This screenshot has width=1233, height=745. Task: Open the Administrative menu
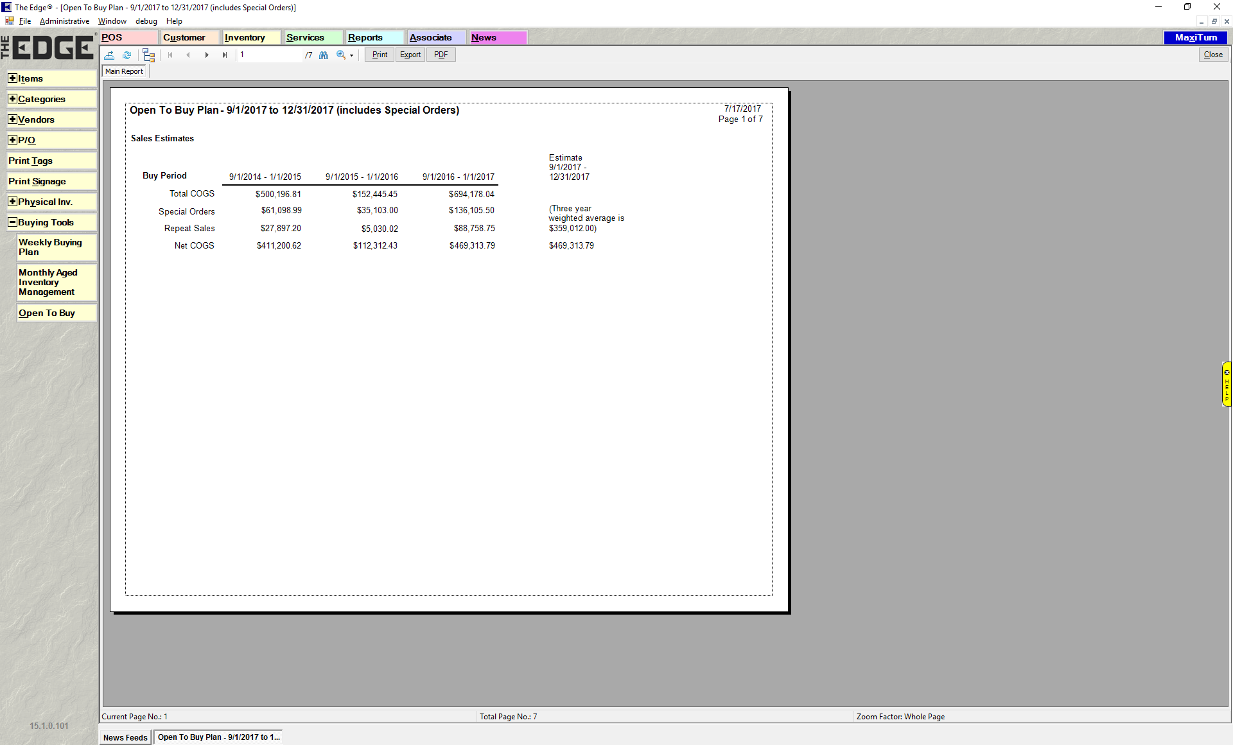click(x=64, y=21)
